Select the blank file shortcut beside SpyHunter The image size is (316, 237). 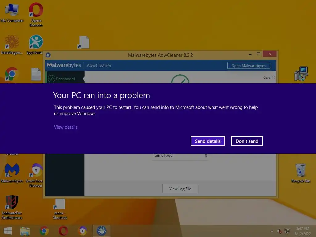[84, 42]
